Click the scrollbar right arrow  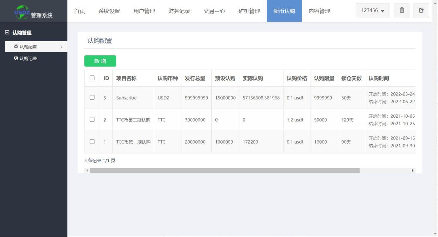pyautogui.click(x=413, y=171)
